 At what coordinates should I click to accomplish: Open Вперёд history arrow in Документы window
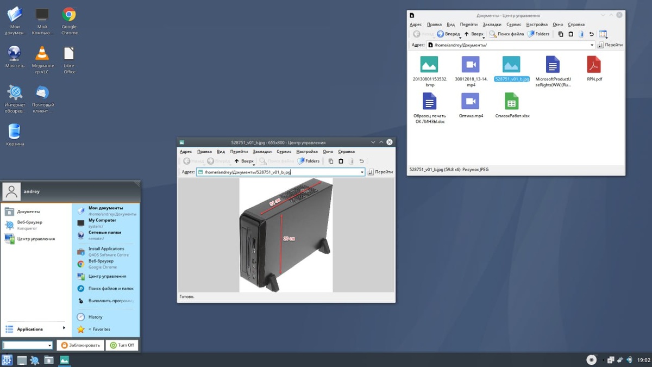460,37
